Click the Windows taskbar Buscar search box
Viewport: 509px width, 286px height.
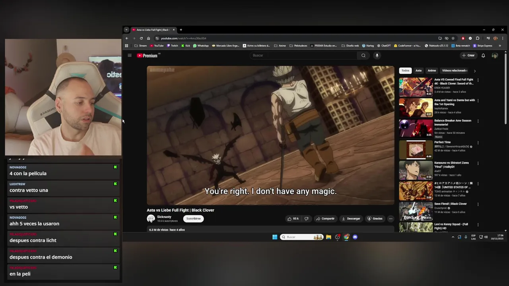tap(302, 237)
